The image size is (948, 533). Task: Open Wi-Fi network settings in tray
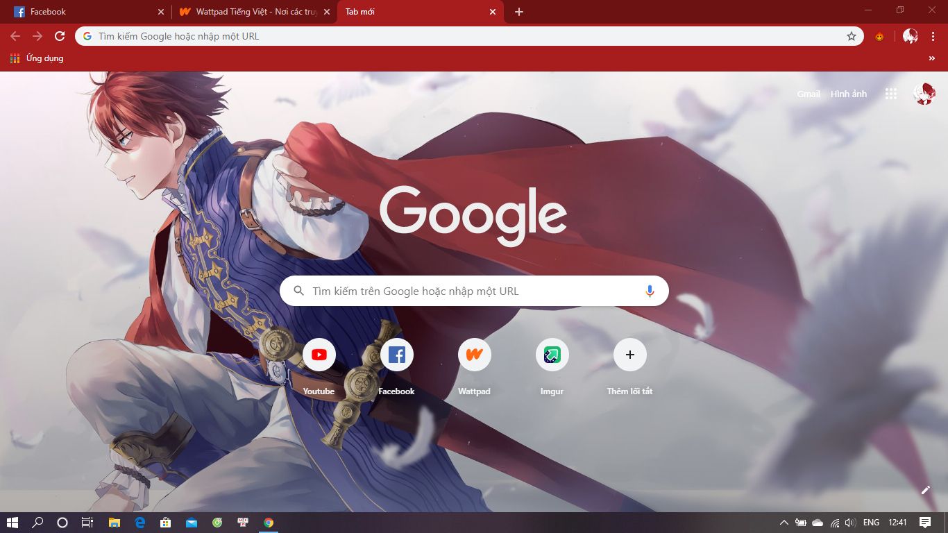835,523
